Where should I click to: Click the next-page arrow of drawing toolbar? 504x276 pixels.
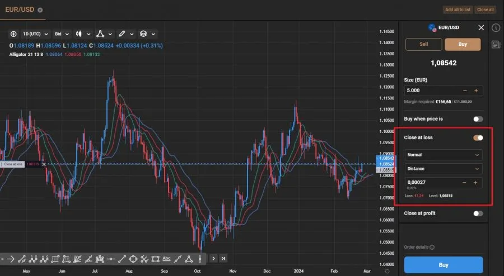coord(213,258)
